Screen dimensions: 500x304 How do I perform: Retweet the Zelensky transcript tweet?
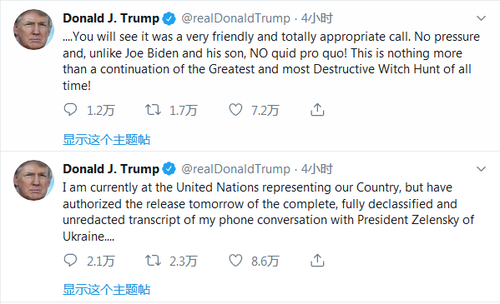tap(153, 261)
